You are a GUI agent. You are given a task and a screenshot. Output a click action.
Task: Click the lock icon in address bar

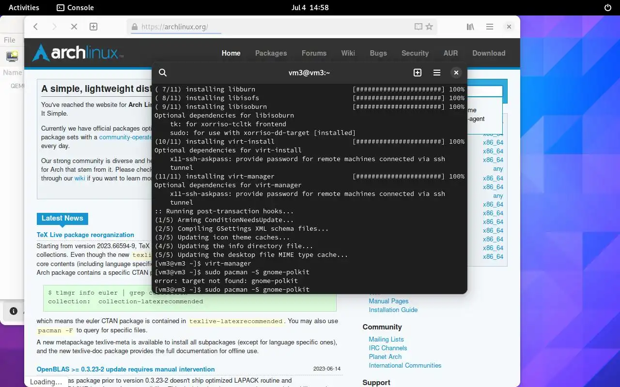pyautogui.click(x=134, y=27)
